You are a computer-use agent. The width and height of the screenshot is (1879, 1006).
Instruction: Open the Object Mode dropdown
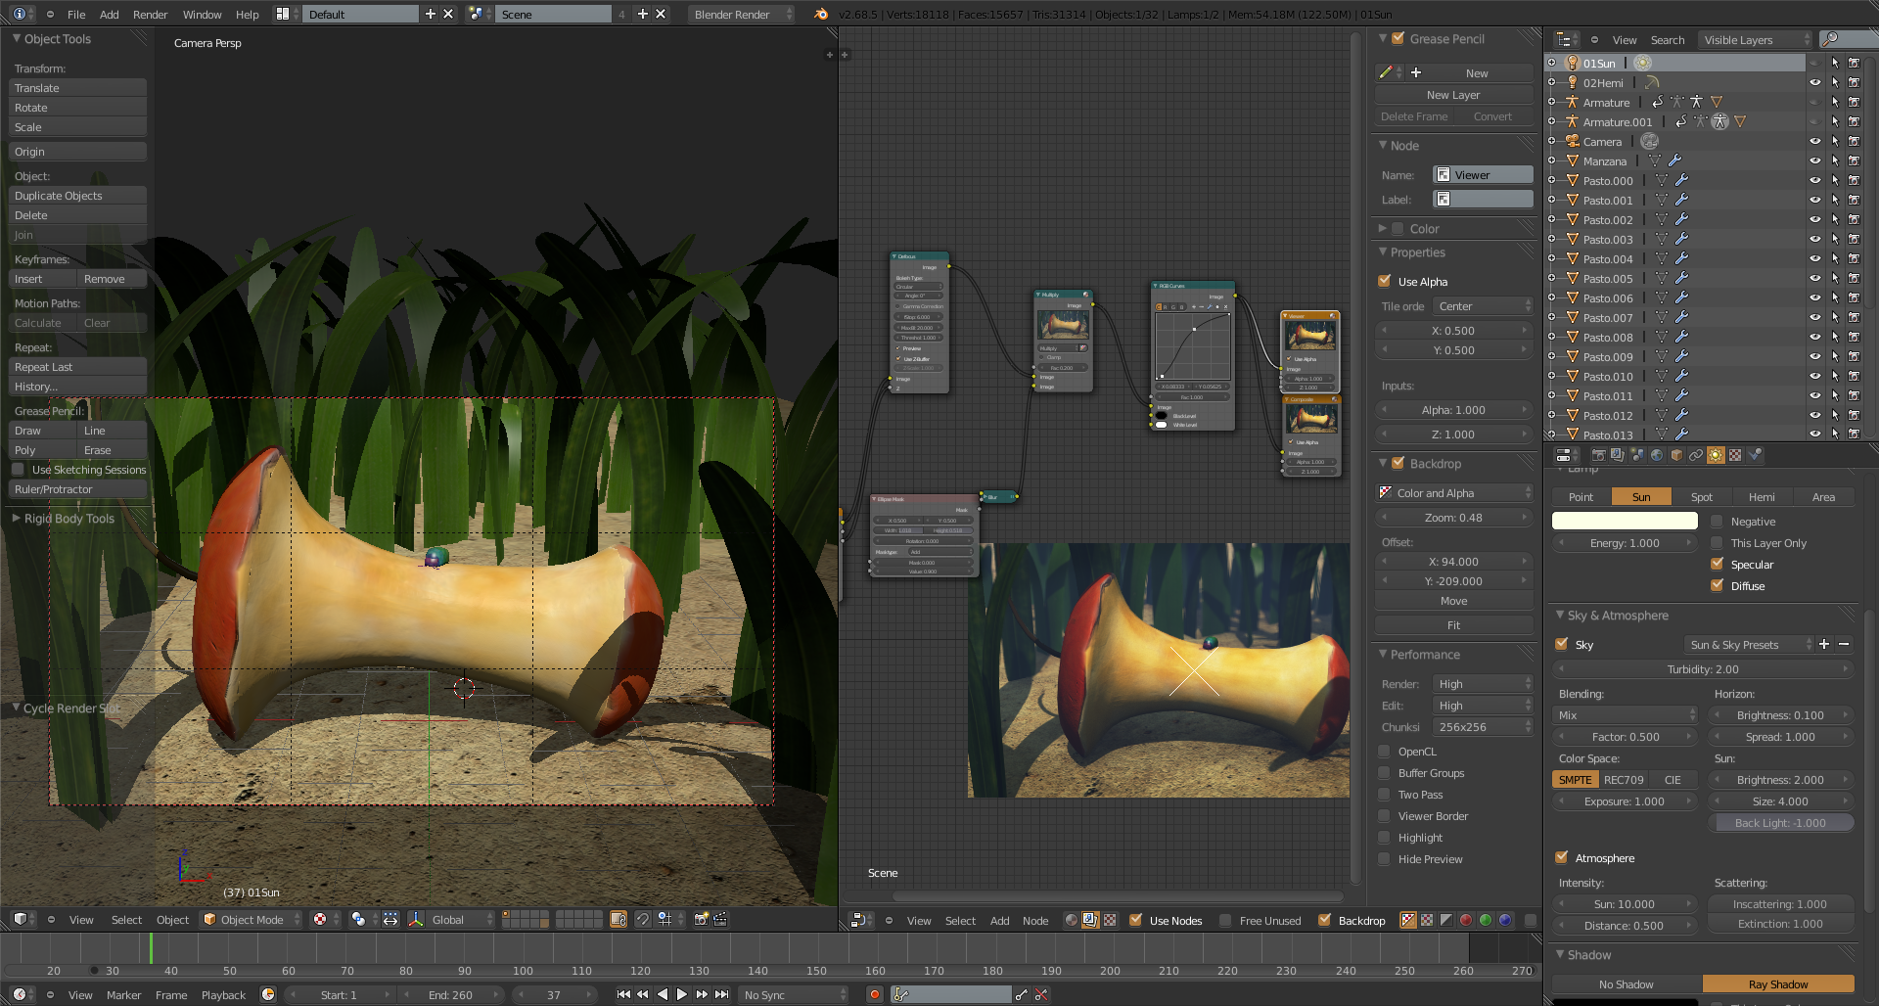point(252,919)
